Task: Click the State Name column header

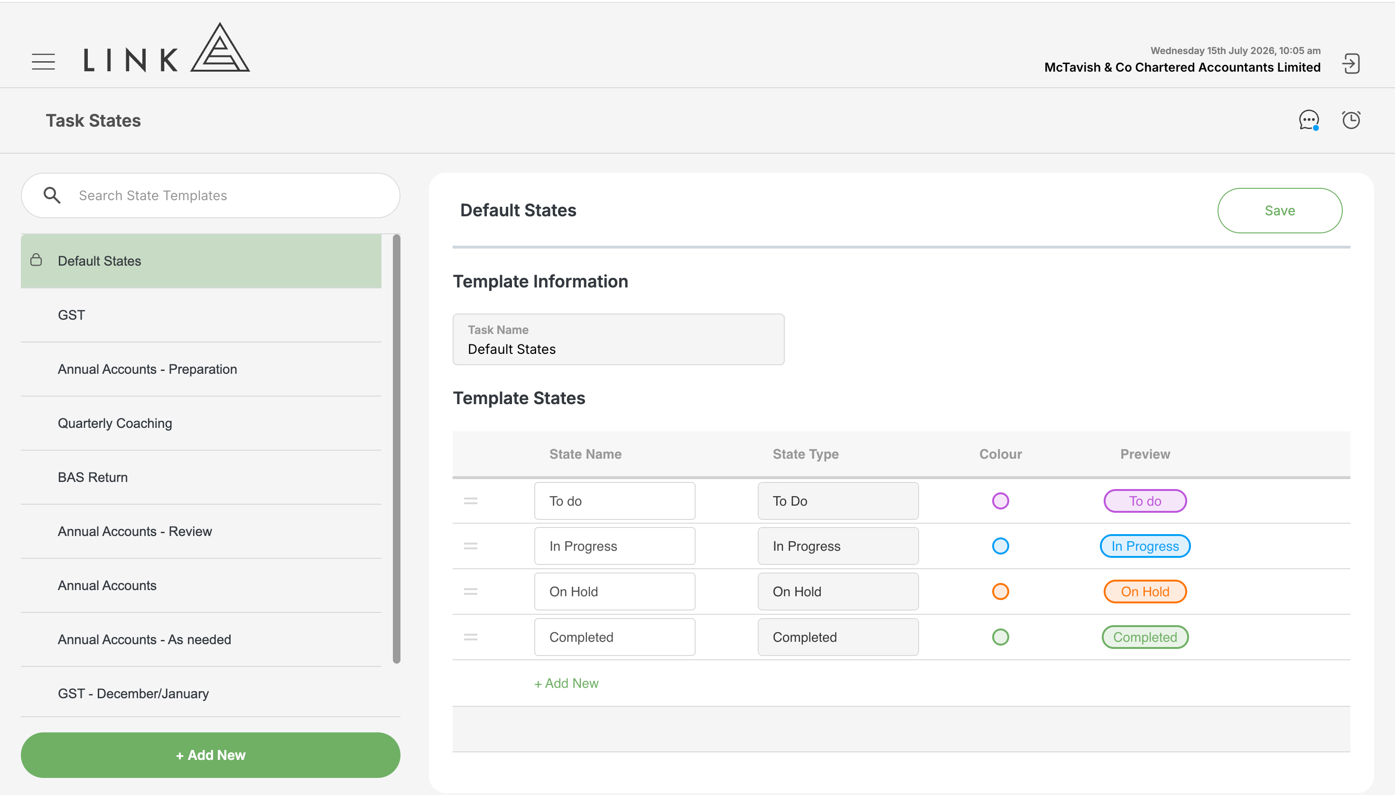Action: (x=585, y=454)
